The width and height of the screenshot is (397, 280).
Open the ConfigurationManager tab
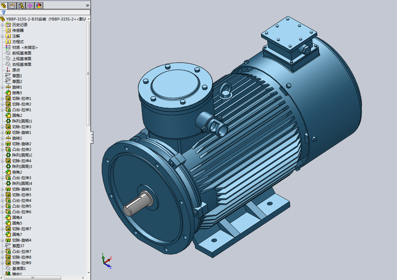click(21, 5)
